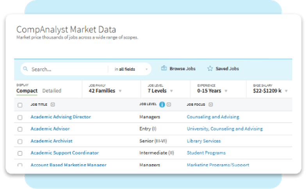Open the Academic Advising Director job link

(x=61, y=117)
